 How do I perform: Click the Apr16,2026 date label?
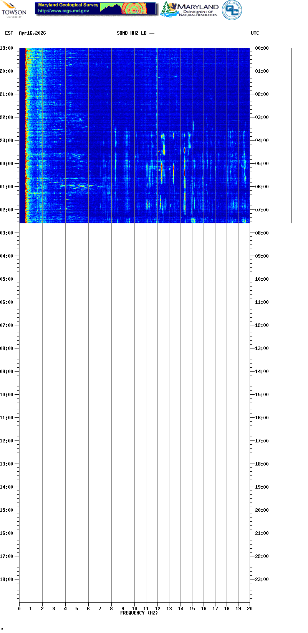click(32, 33)
